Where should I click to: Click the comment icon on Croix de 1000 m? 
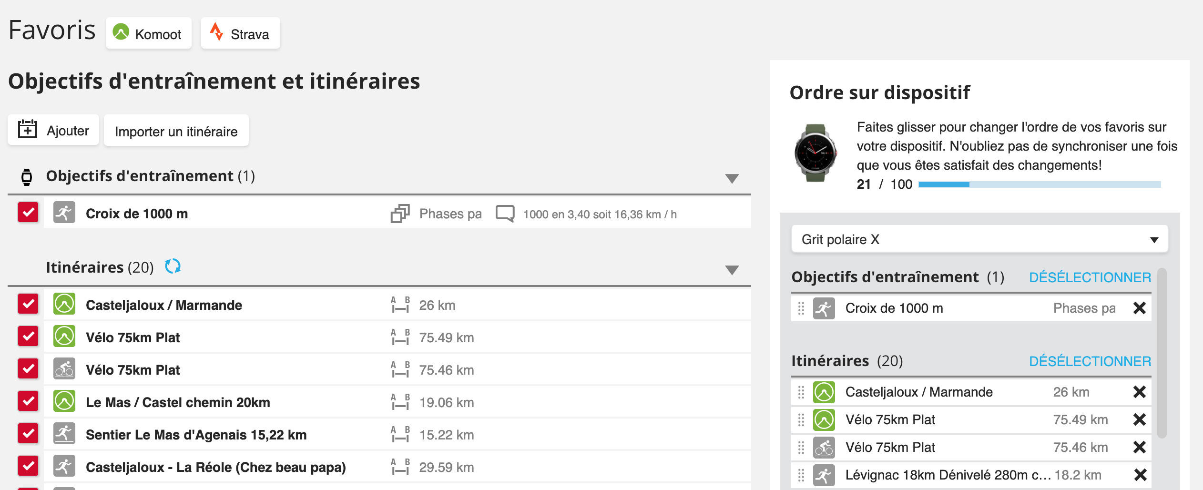(505, 214)
